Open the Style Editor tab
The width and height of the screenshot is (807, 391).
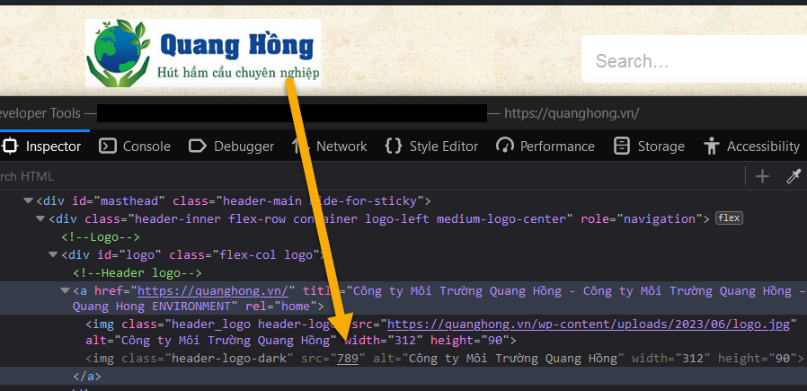pos(431,147)
